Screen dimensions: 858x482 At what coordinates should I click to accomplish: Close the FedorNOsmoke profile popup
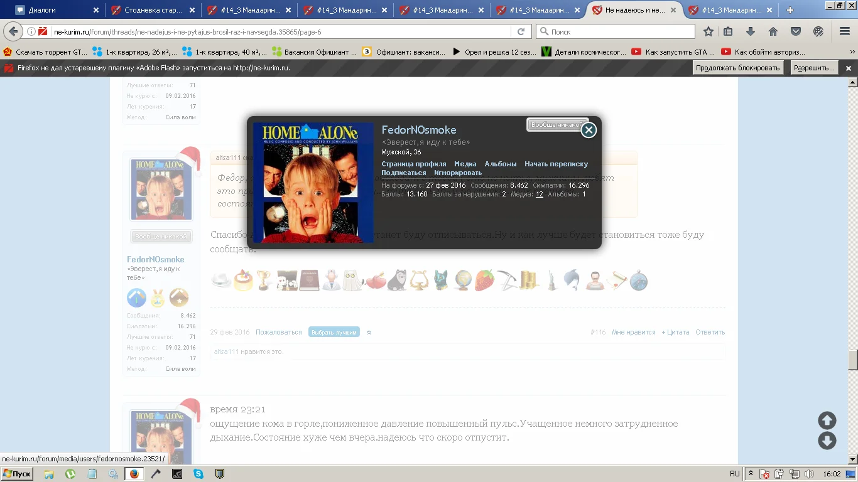coord(589,130)
